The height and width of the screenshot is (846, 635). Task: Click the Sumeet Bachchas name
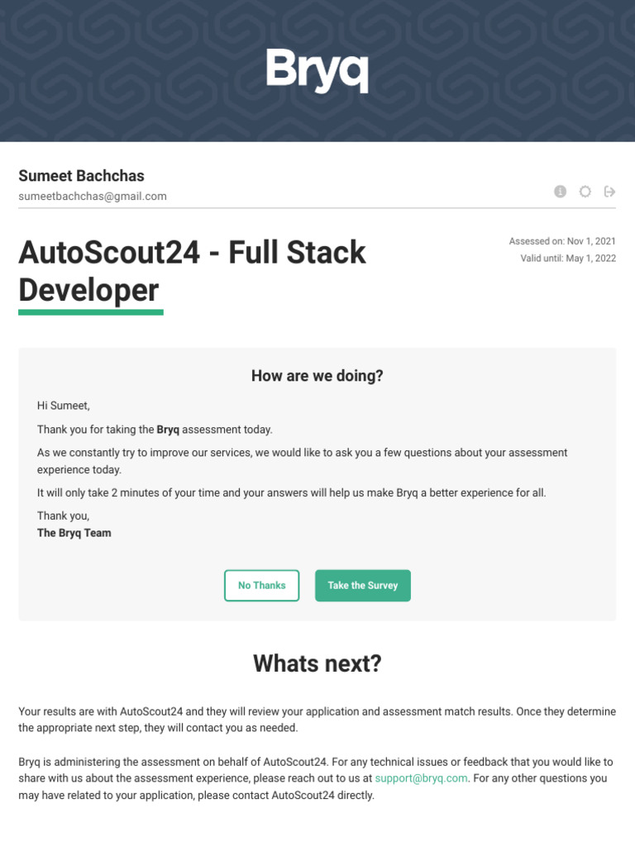point(82,176)
